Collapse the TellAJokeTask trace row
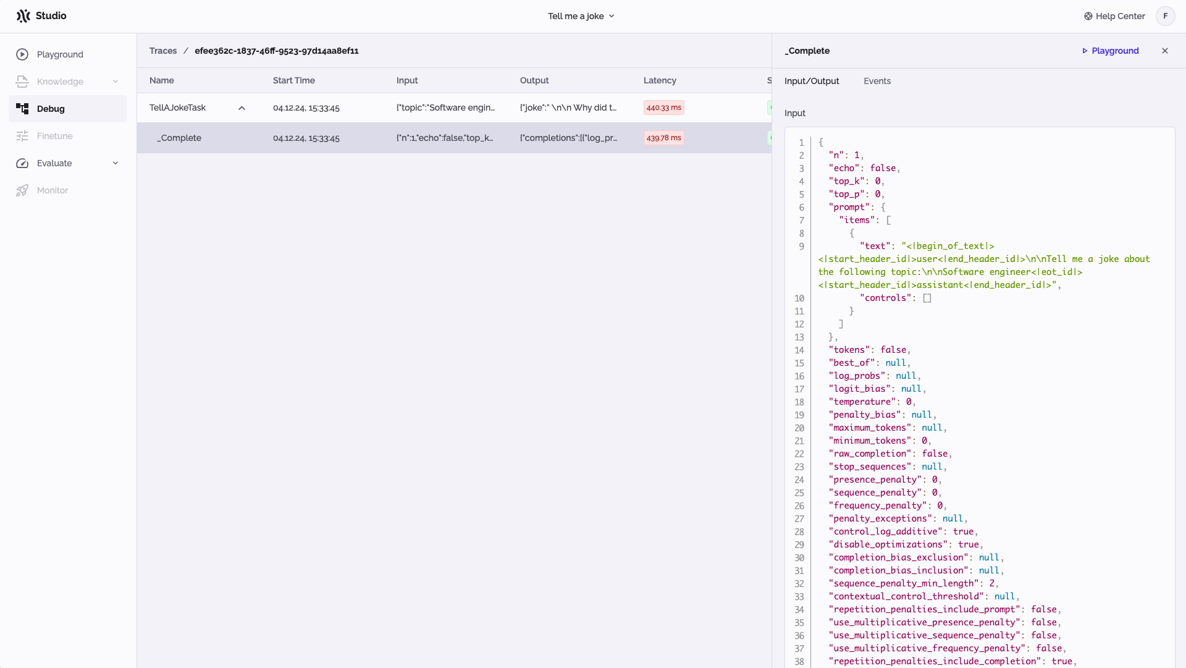The width and height of the screenshot is (1186, 668). pyautogui.click(x=242, y=108)
